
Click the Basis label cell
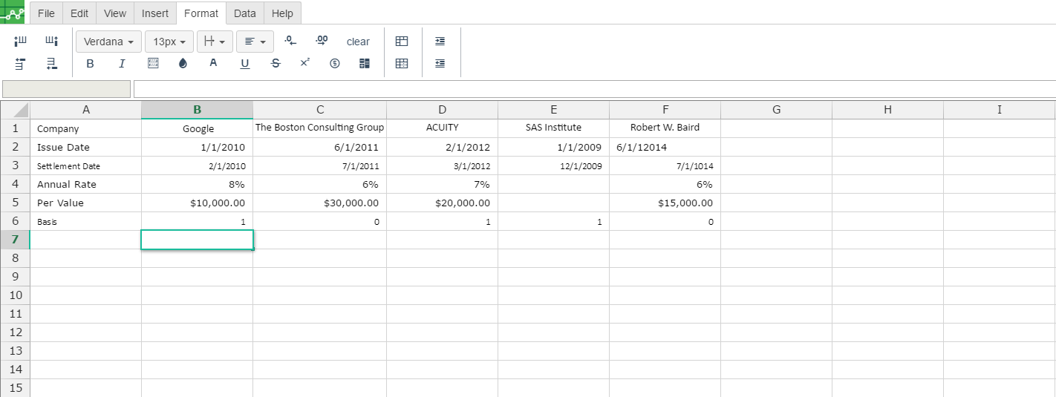click(x=86, y=221)
